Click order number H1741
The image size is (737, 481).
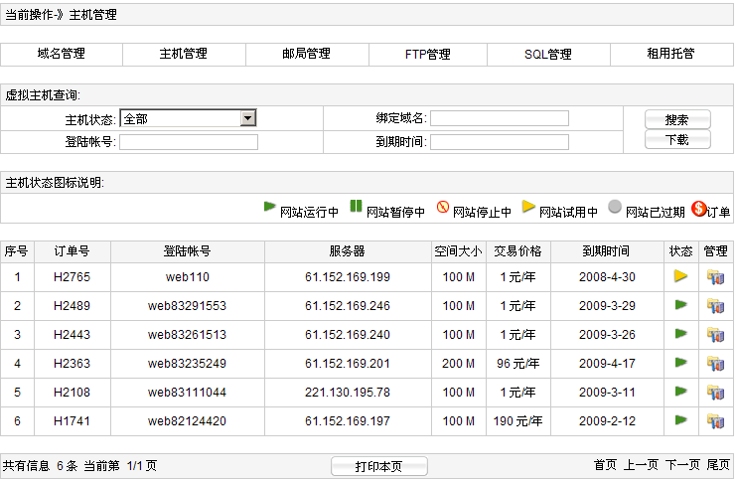click(72, 420)
